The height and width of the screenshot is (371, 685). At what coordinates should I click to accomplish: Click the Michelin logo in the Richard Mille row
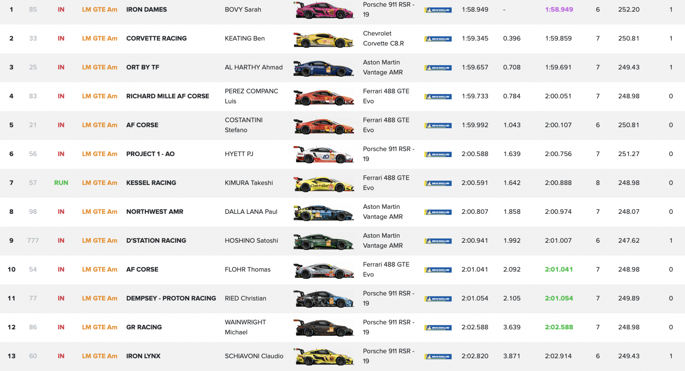(438, 97)
